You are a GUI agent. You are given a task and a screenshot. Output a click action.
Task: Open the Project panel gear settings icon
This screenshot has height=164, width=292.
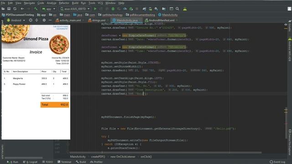click(x=44, y=20)
